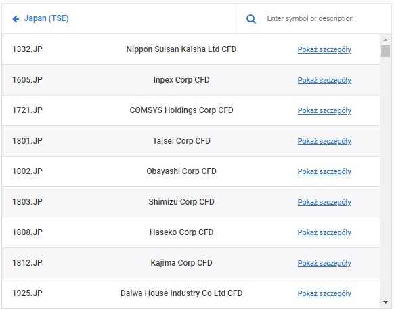View details link for Kajima Corp CFD
The height and width of the screenshot is (311, 394).
(324, 263)
